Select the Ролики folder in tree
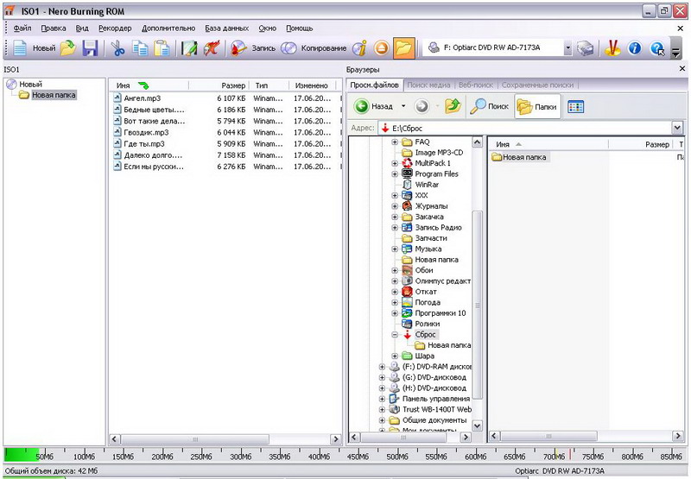691x479 pixels. pyautogui.click(x=427, y=324)
